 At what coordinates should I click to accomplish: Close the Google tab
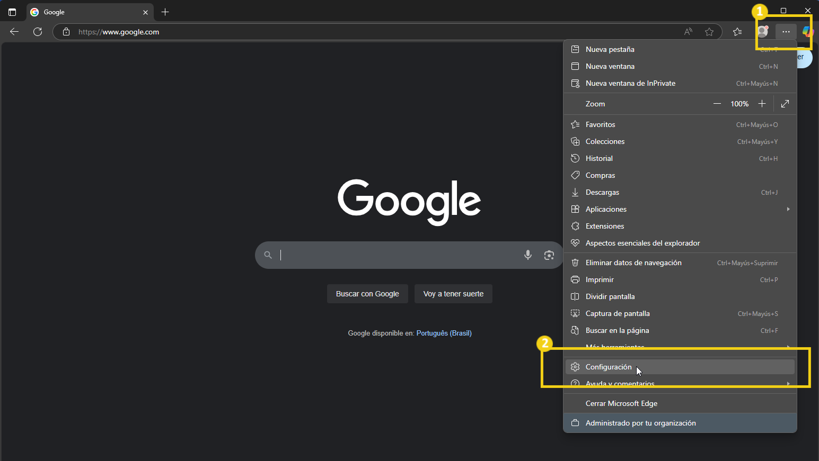point(145,12)
